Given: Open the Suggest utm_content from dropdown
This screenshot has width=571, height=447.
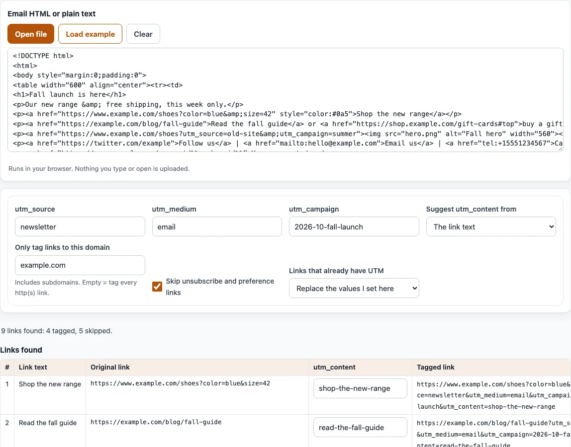Looking at the screenshot, I should pyautogui.click(x=491, y=226).
